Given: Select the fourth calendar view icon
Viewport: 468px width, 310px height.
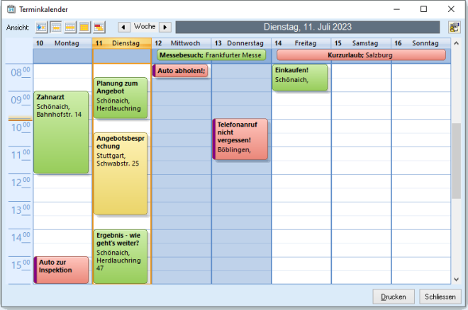Looking at the screenshot, I should 84,27.
